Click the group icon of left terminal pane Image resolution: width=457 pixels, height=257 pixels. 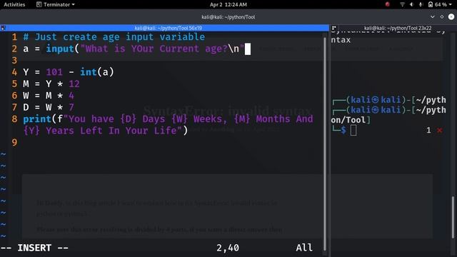(x=3, y=28)
